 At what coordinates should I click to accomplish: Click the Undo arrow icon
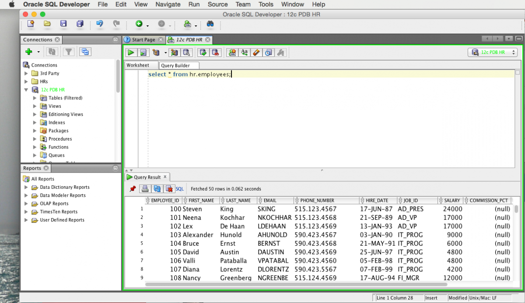(100, 24)
